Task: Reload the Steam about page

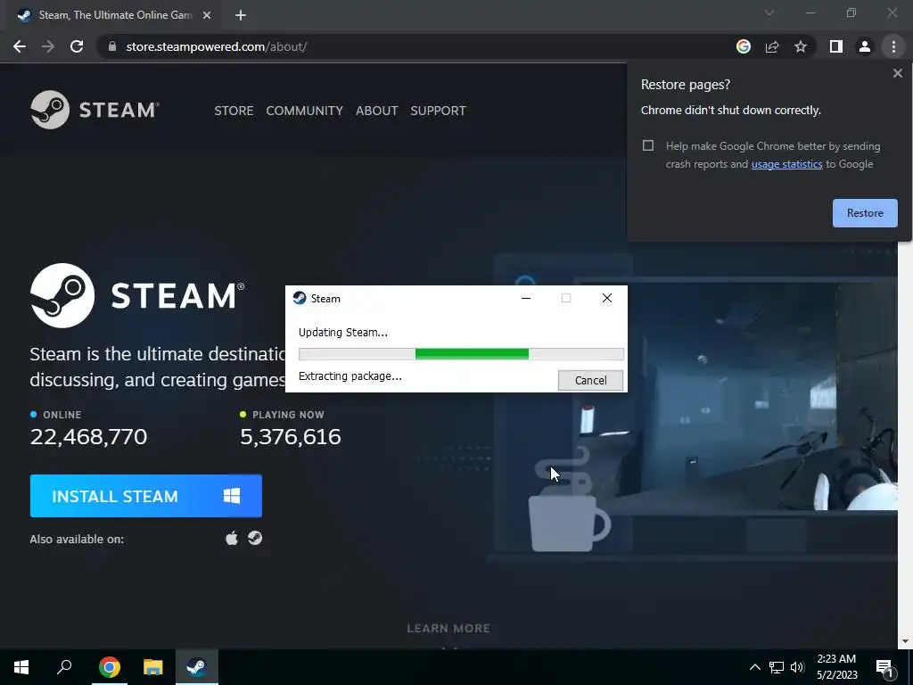Action: click(x=77, y=46)
